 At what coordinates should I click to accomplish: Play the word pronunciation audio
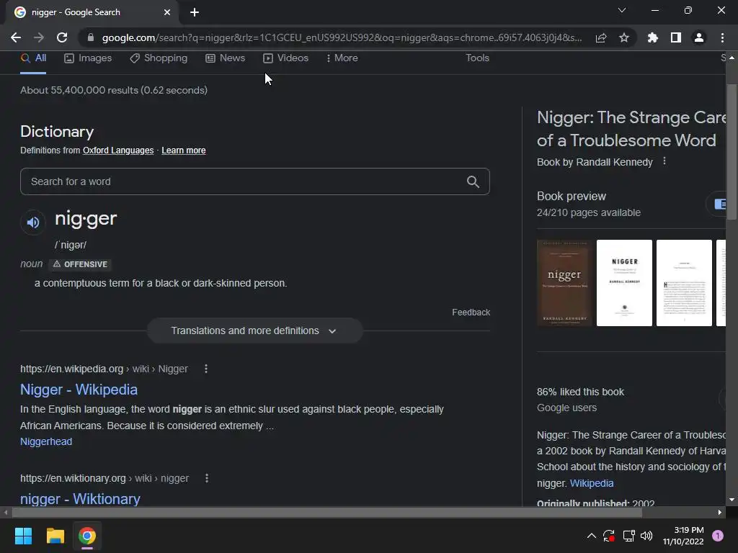pyautogui.click(x=33, y=222)
